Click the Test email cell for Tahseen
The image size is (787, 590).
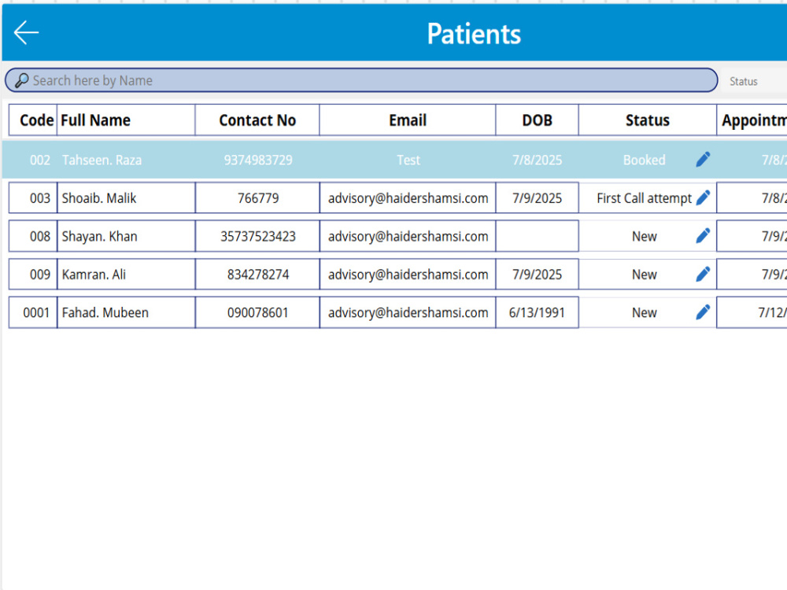point(408,160)
